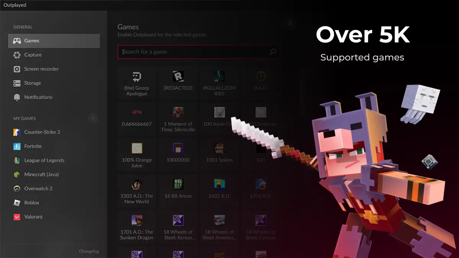The width and height of the screenshot is (459, 258).
Task: Click the Valorant icon
Action: tap(17, 217)
